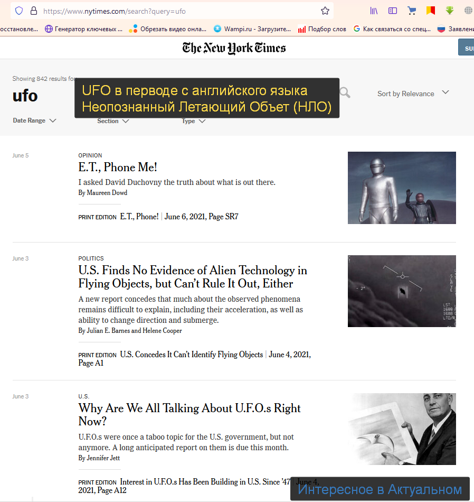Image resolution: width=474 pixels, height=502 pixels.
Task: Open the 'Wampi.ru - Загрузите' bookmark
Action: (x=253, y=29)
